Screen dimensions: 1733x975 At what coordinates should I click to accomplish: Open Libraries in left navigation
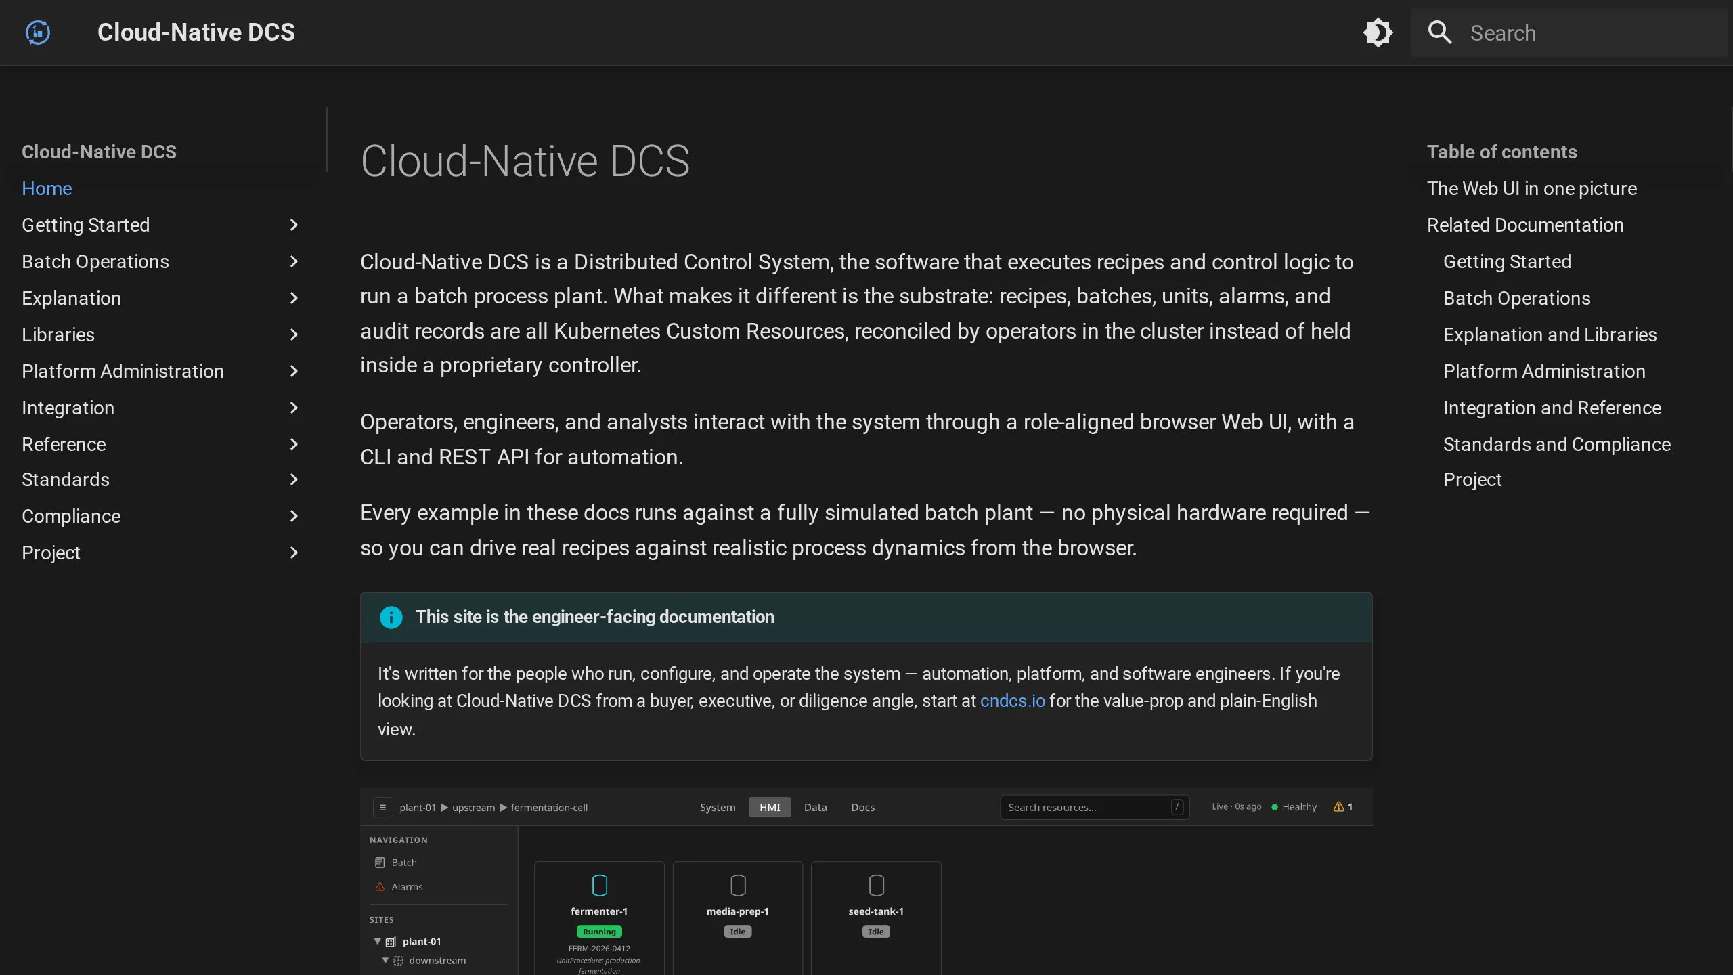58,334
